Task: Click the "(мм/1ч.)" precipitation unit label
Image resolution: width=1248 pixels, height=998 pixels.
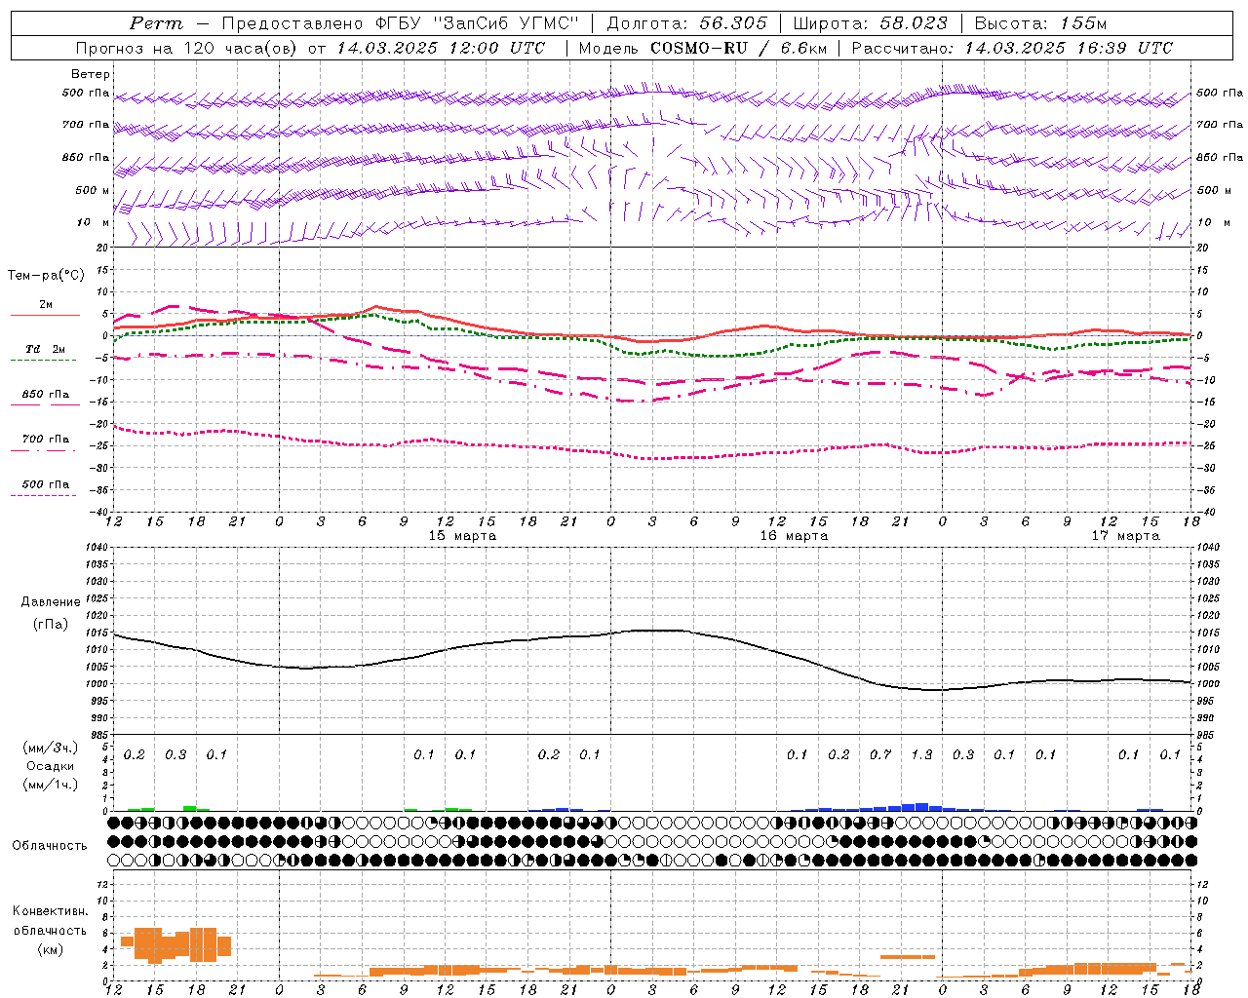Action: (51, 785)
